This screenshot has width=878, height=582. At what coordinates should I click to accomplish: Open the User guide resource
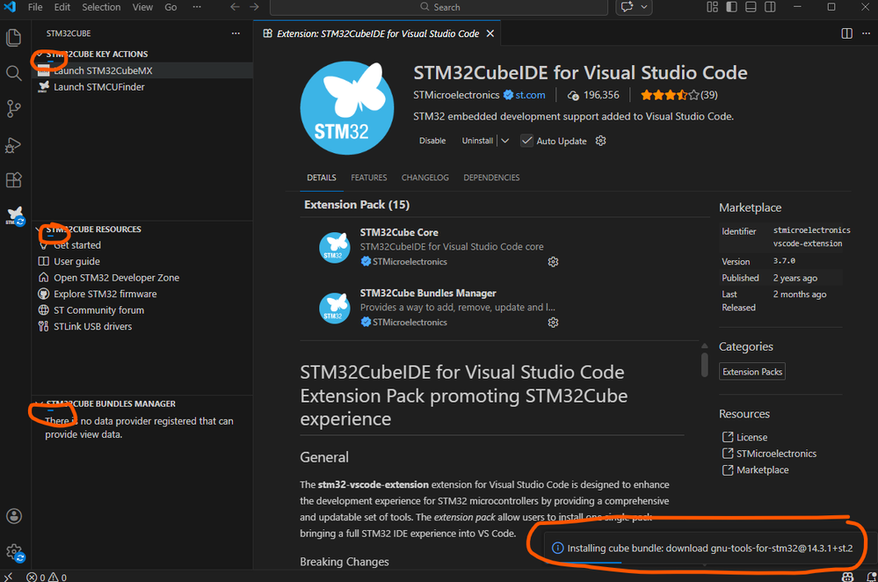pos(142,261)
